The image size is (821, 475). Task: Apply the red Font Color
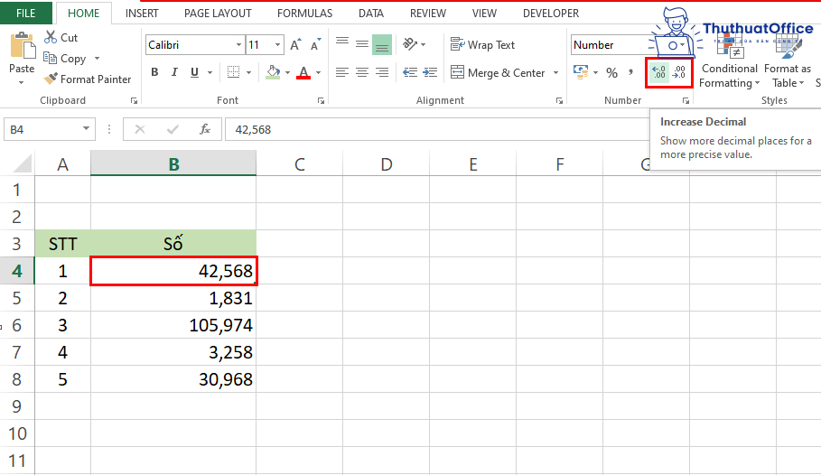pyautogui.click(x=303, y=72)
